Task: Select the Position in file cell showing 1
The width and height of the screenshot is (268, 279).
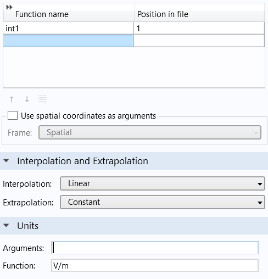Action: pos(199,28)
